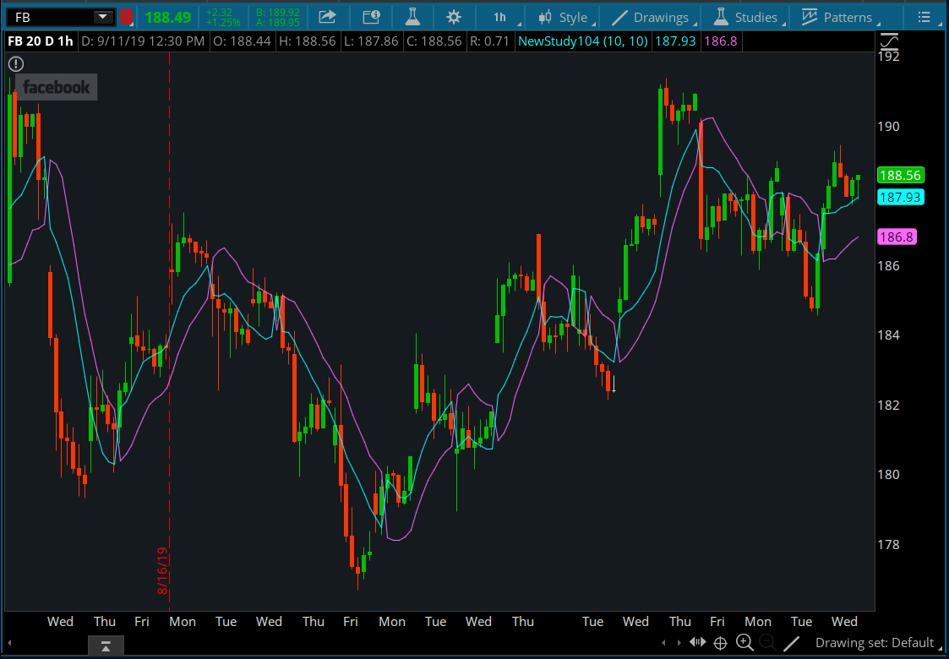Viewport: 949px width, 659px height.
Task: Click the exclamation alert icon on chart
Action: 16,64
